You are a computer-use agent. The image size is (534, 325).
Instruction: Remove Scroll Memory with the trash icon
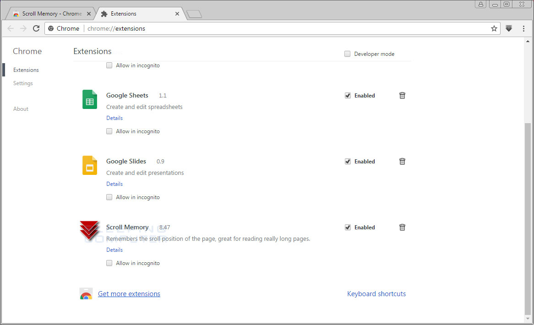402,227
